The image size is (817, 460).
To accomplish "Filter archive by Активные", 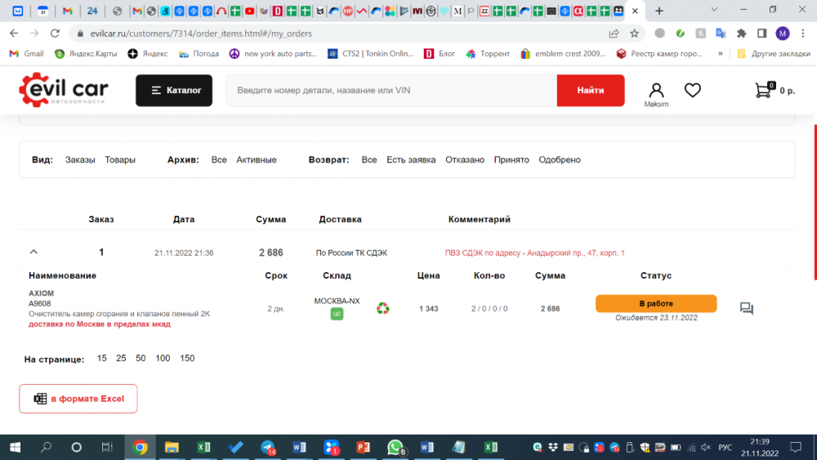I will pos(257,160).
